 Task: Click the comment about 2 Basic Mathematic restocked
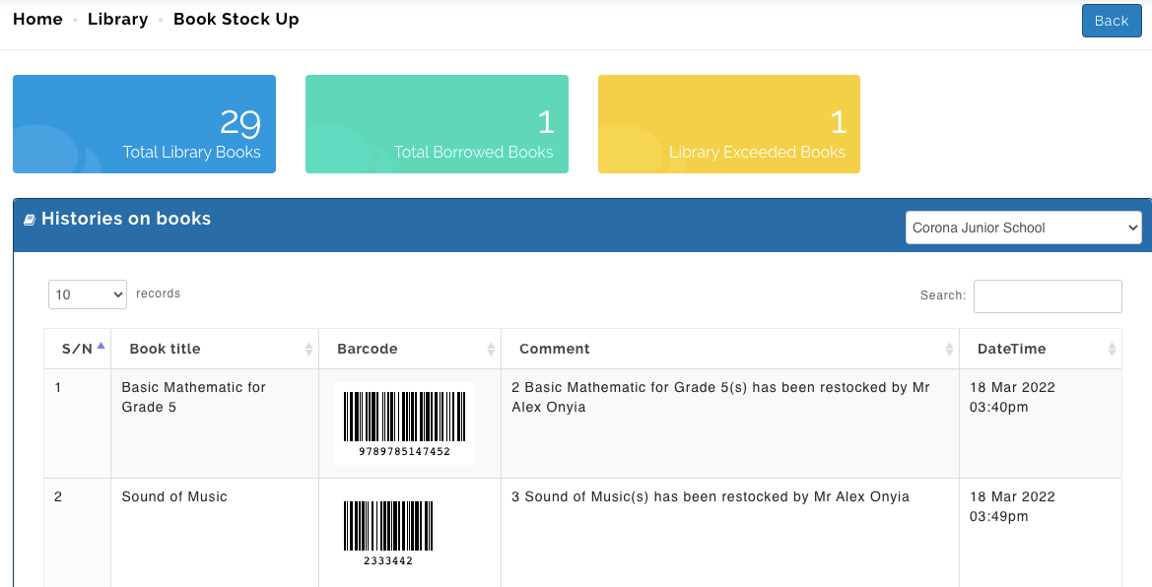coord(720,397)
